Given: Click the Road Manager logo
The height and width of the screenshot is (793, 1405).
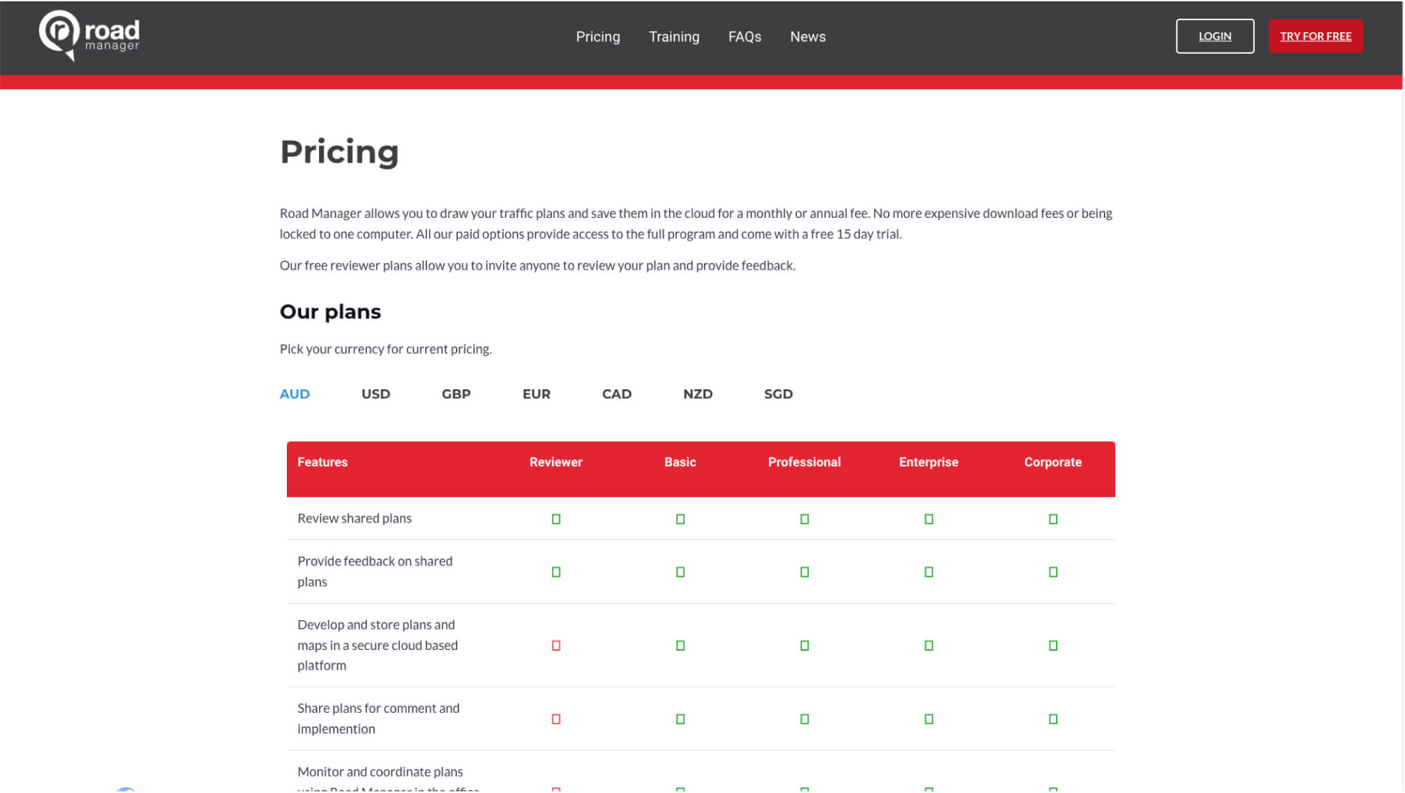Looking at the screenshot, I should point(89,35).
